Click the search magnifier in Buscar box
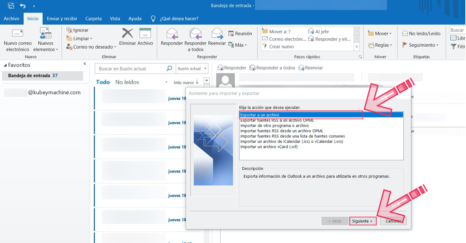466x243 pixels. [169, 69]
